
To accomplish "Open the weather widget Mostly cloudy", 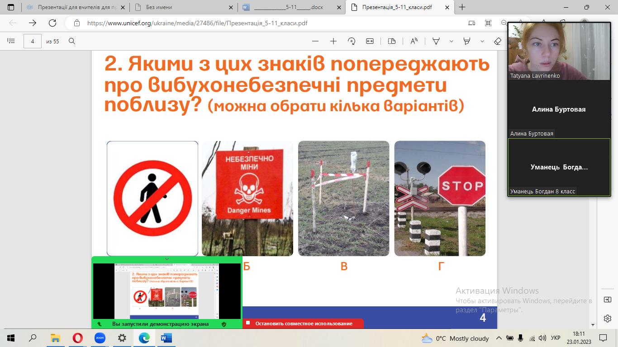I will pyautogui.click(x=455, y=338).
